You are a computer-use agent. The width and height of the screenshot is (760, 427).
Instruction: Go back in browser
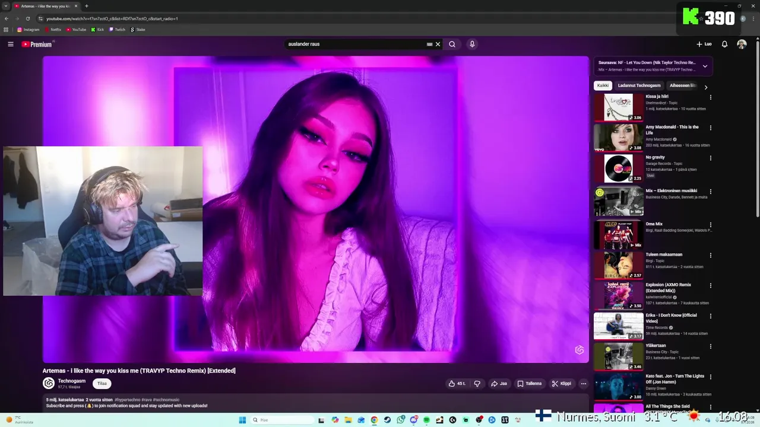(7, 18)
